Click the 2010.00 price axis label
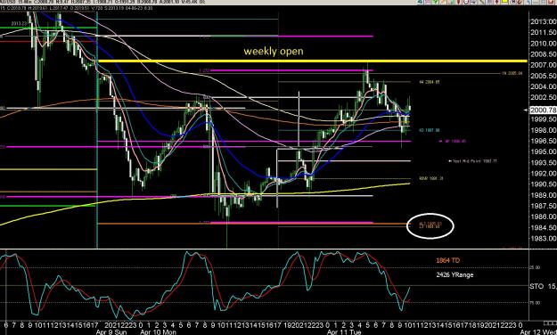The height and width of the screenshot is (335, 557). tap(543, 44)
